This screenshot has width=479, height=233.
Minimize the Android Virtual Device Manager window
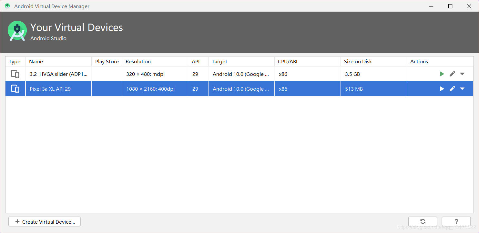pos(431,6)
